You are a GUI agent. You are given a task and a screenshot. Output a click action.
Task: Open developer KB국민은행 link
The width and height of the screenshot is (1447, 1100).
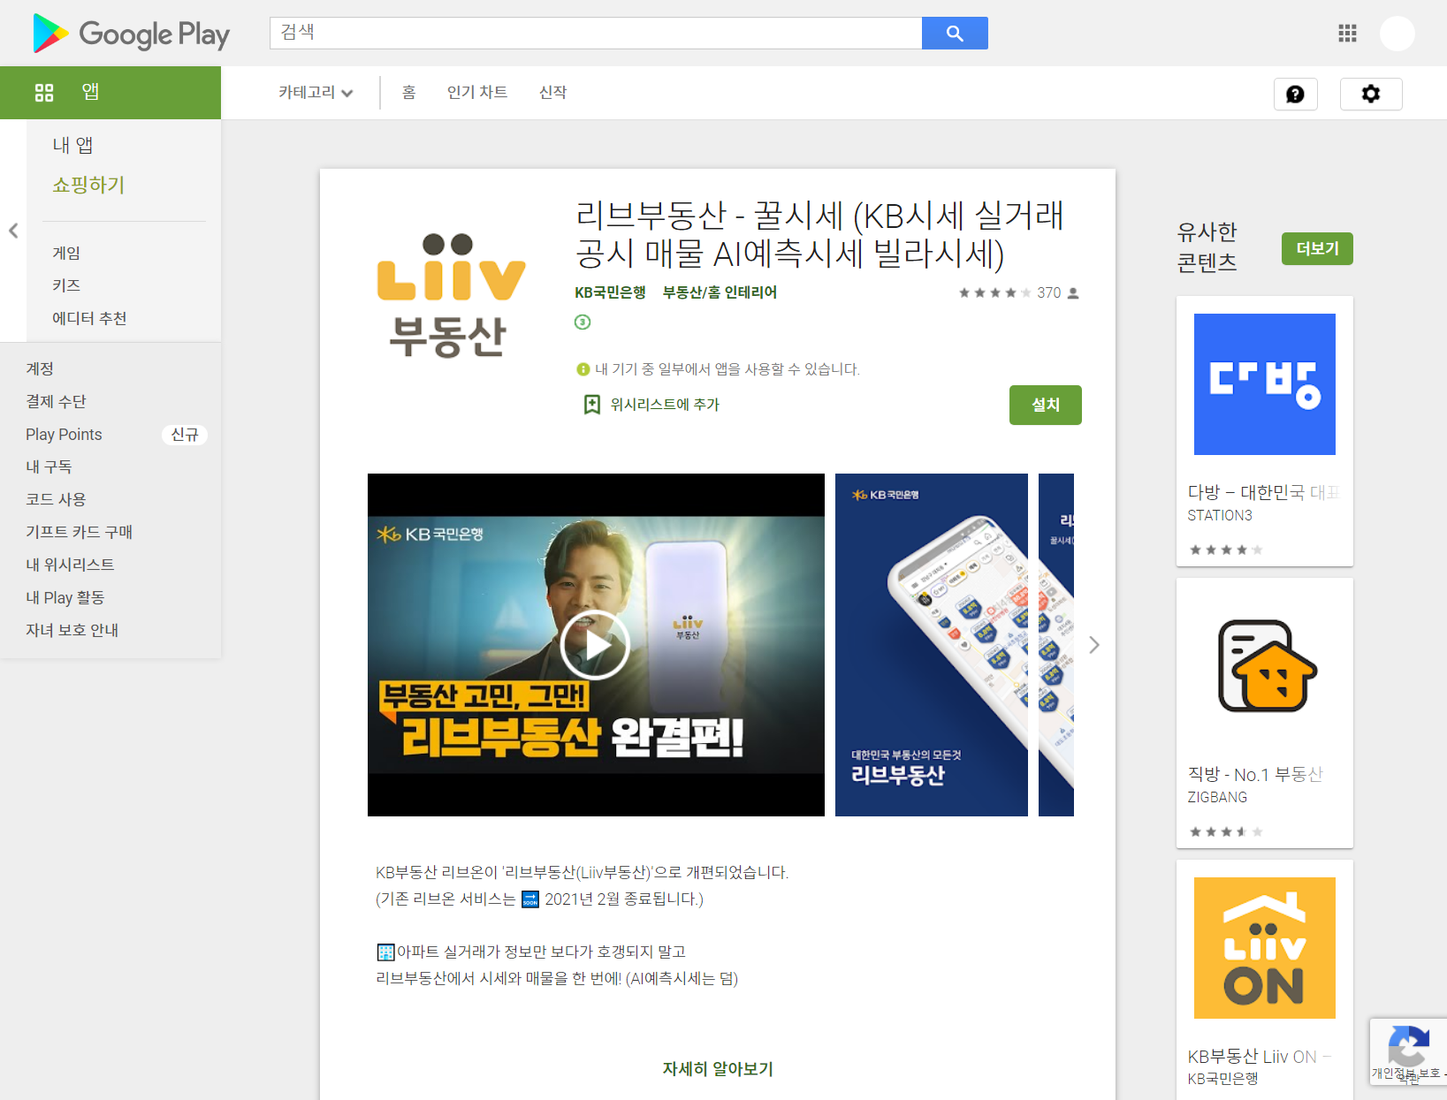pos(610,292)
